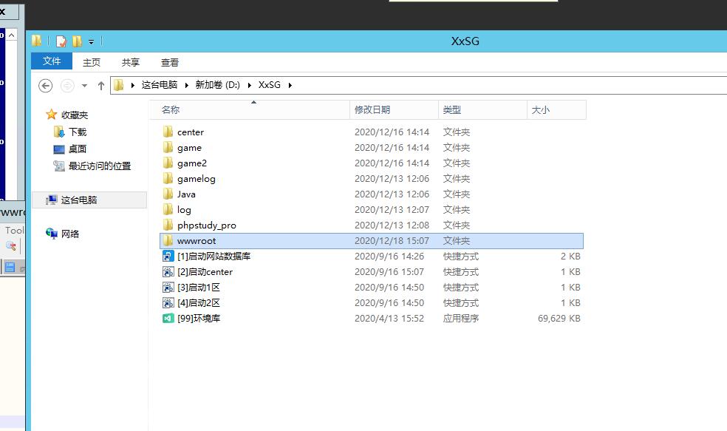Open the Customize Quick Access Toolbar dropdown
The height and width of the screenshot is (431, 727).
point(91,41)
